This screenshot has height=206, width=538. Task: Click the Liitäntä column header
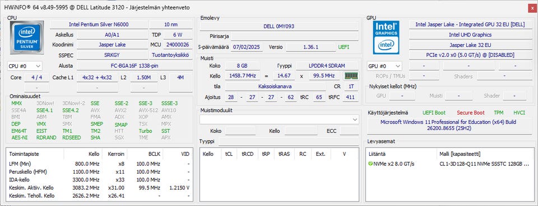pyautogui.click(x=377, y=154)
